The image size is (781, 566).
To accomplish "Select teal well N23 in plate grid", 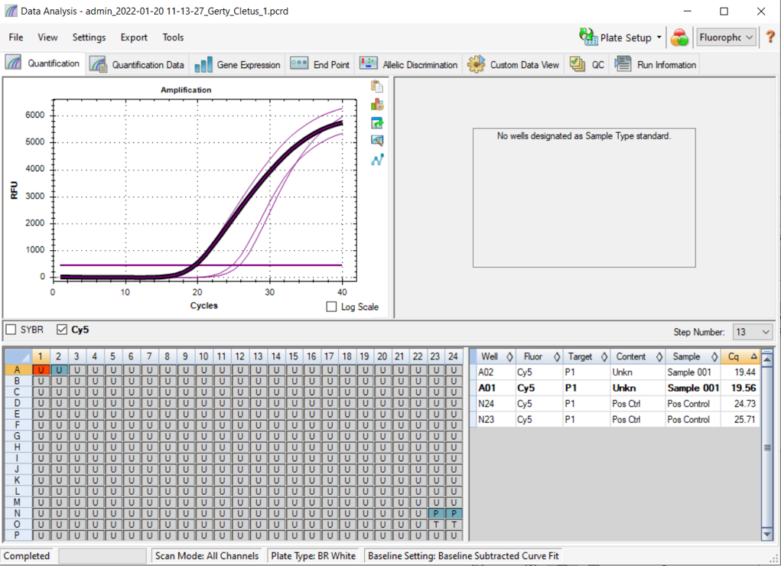I will click(435, 513).
